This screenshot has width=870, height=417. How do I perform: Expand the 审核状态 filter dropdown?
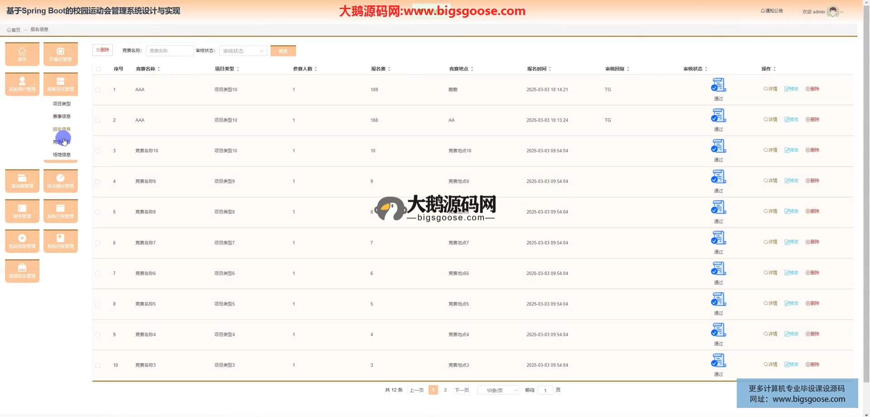tap(243, 51)
